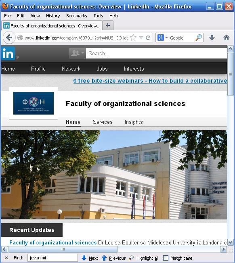Open the search engine selector dropdown arrow
The image size is (235, 263).
tap(166, 38)
